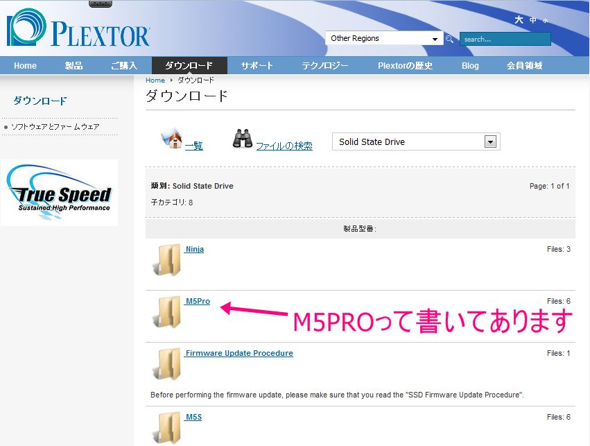This screenshot has height=446, width=590.
Task: Click the Home breadcrumb link
Action: click(x=155, y=80)
